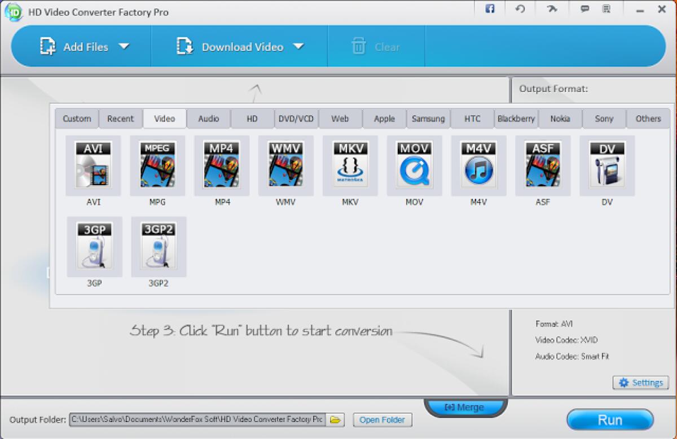Click the output folder browse icon
The width and height of the screenshot is (677, 439).
pyautogui.click(x=335, y=420)
